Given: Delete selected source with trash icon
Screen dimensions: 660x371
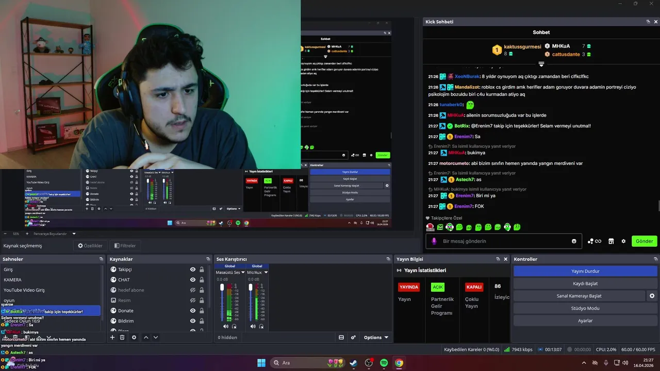Looking at the screenshot, I should [122, 338].
